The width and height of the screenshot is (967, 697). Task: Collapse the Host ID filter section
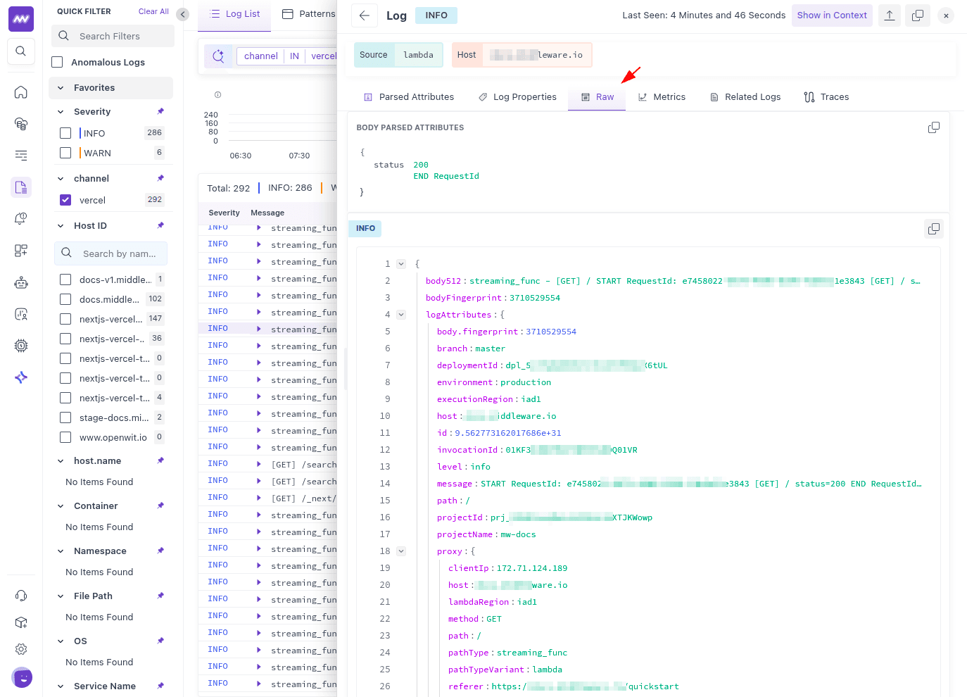coord(61,226)
